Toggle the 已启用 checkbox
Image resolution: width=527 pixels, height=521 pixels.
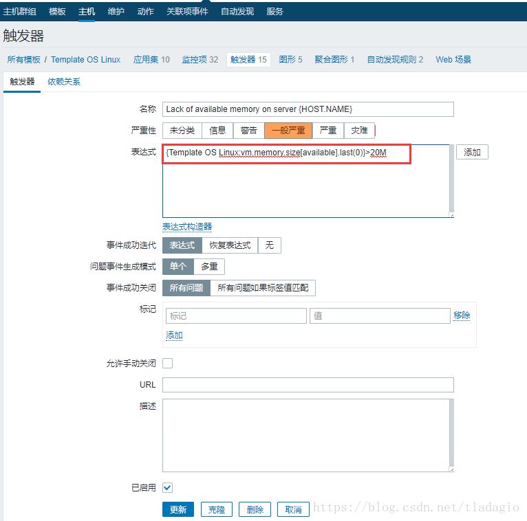click(x=167, y=487)
